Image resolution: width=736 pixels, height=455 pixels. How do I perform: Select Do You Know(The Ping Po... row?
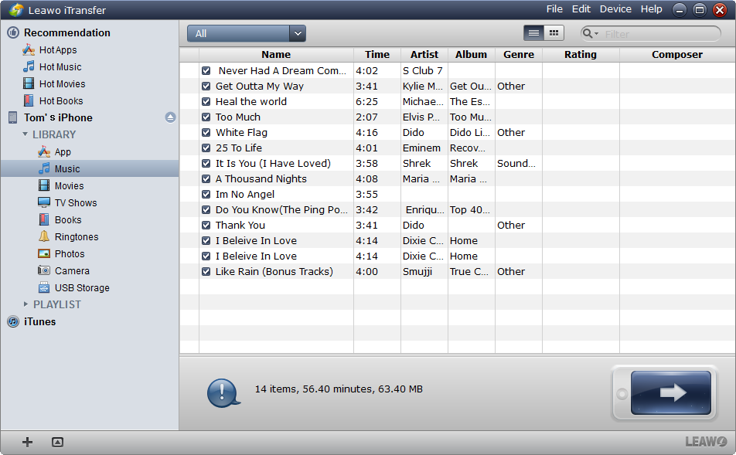point(457,209)
